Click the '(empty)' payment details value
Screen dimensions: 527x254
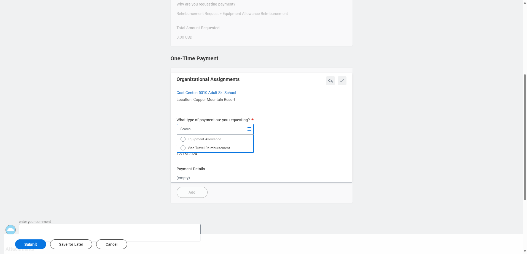click(183, 178)
